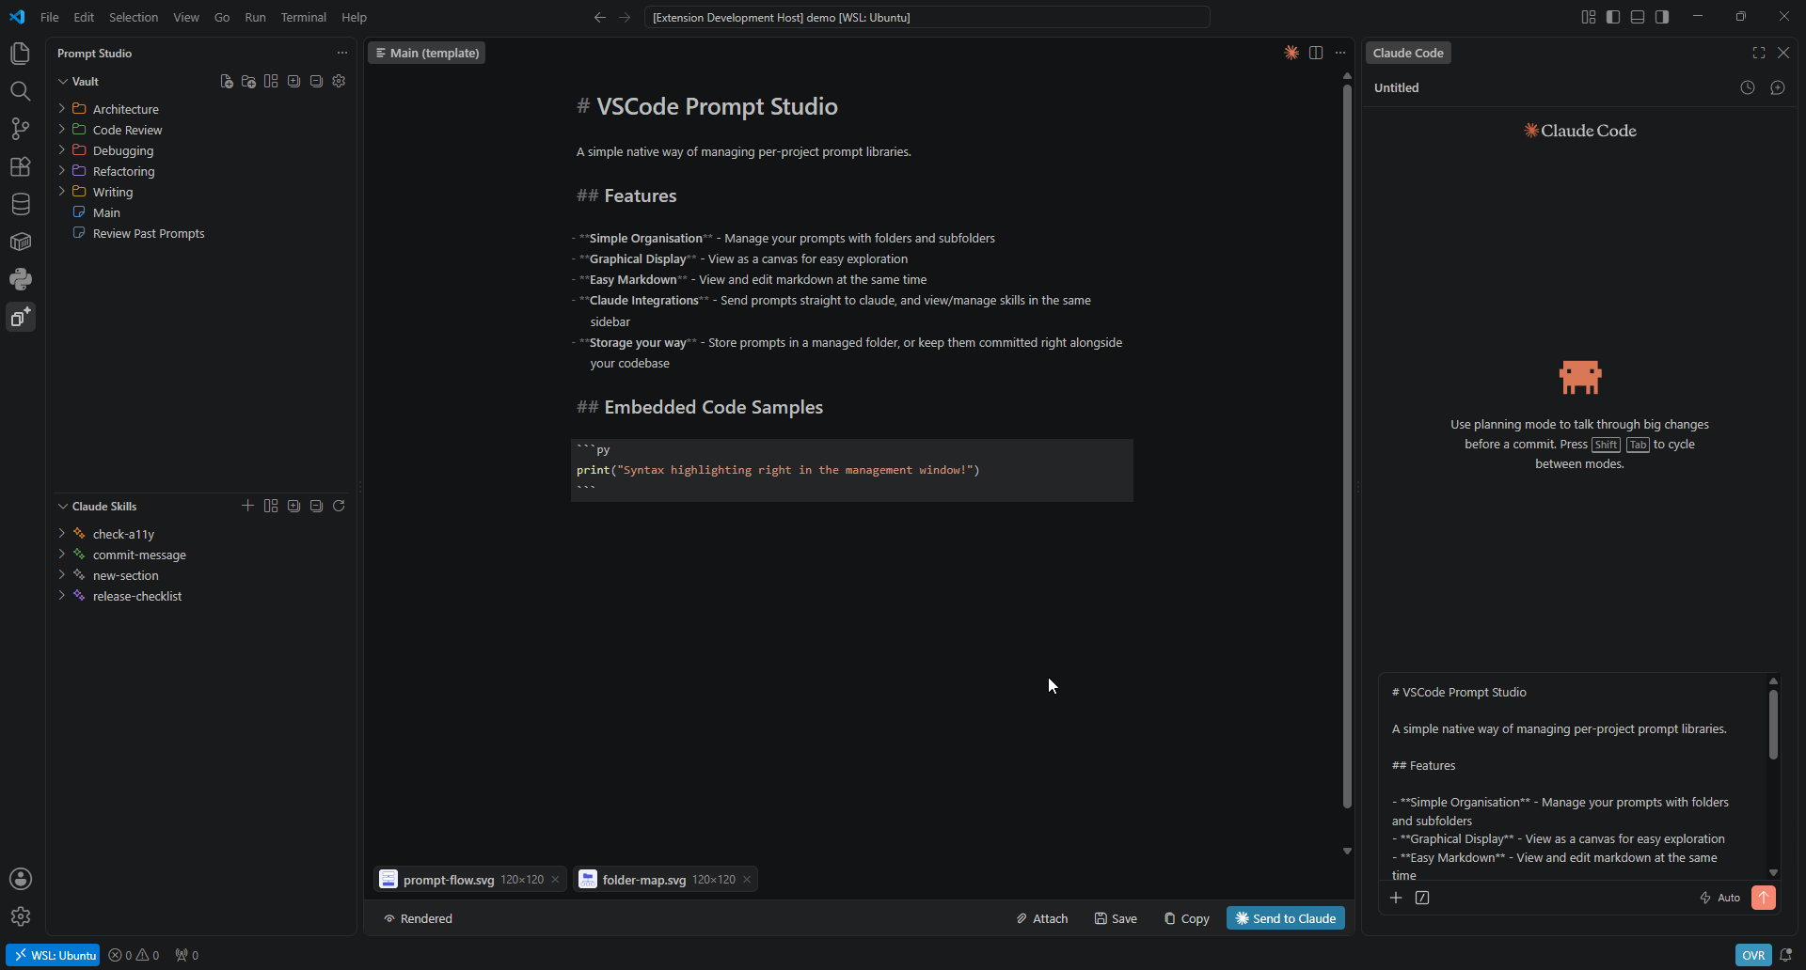1806x970 pixels.
Task: Open WSL: Ubuntu remote indicator
Action: pos(54,955)
